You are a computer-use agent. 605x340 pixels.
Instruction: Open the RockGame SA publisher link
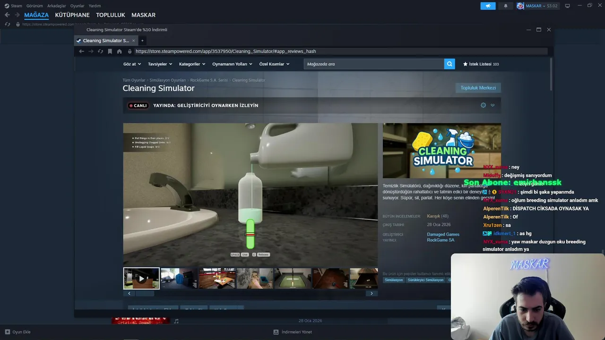(441, 240)
